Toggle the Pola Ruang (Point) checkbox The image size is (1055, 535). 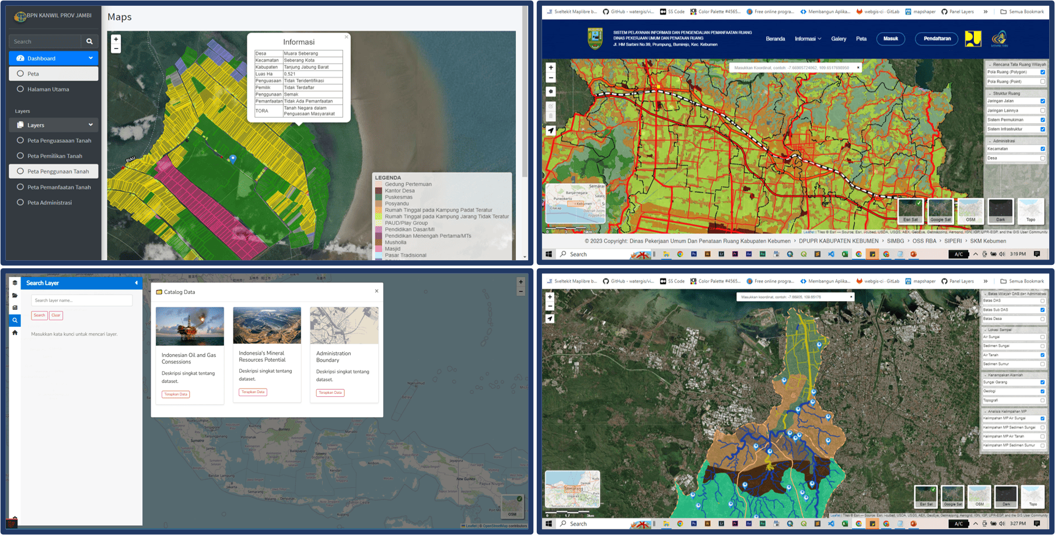[x=1043, y=82]
